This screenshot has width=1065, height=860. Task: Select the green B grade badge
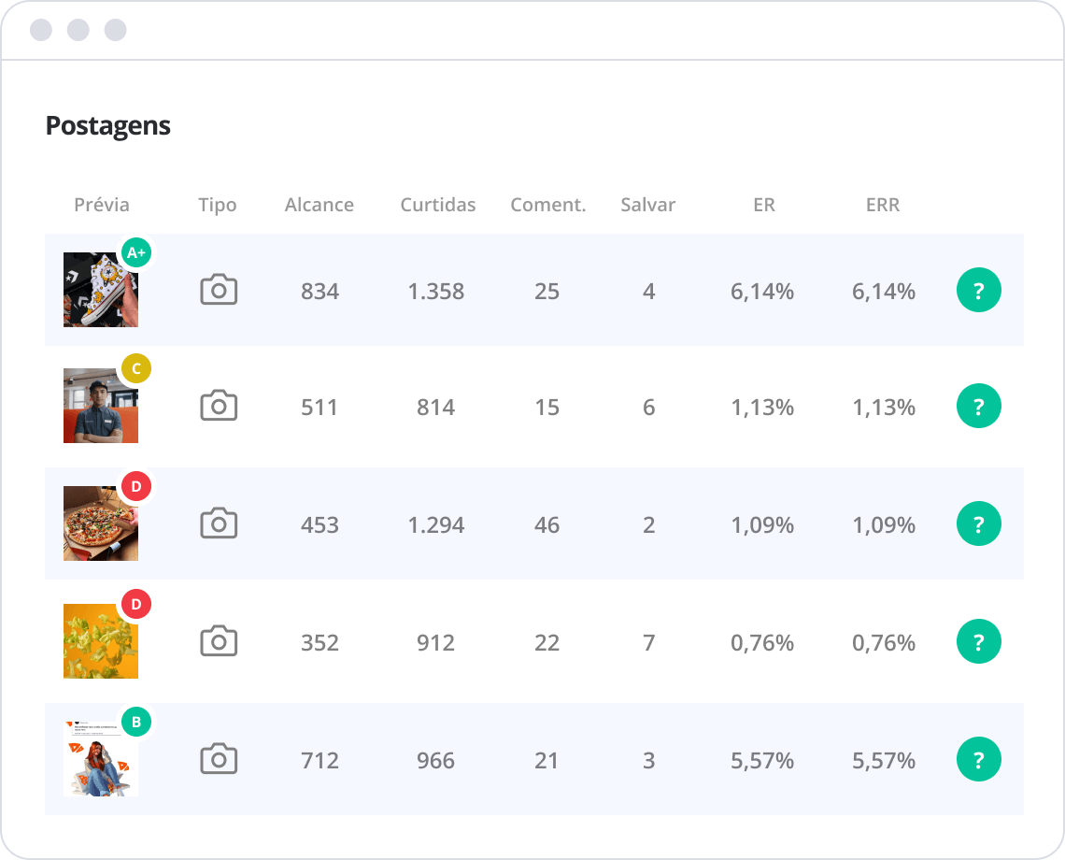[x=136, y=722]
